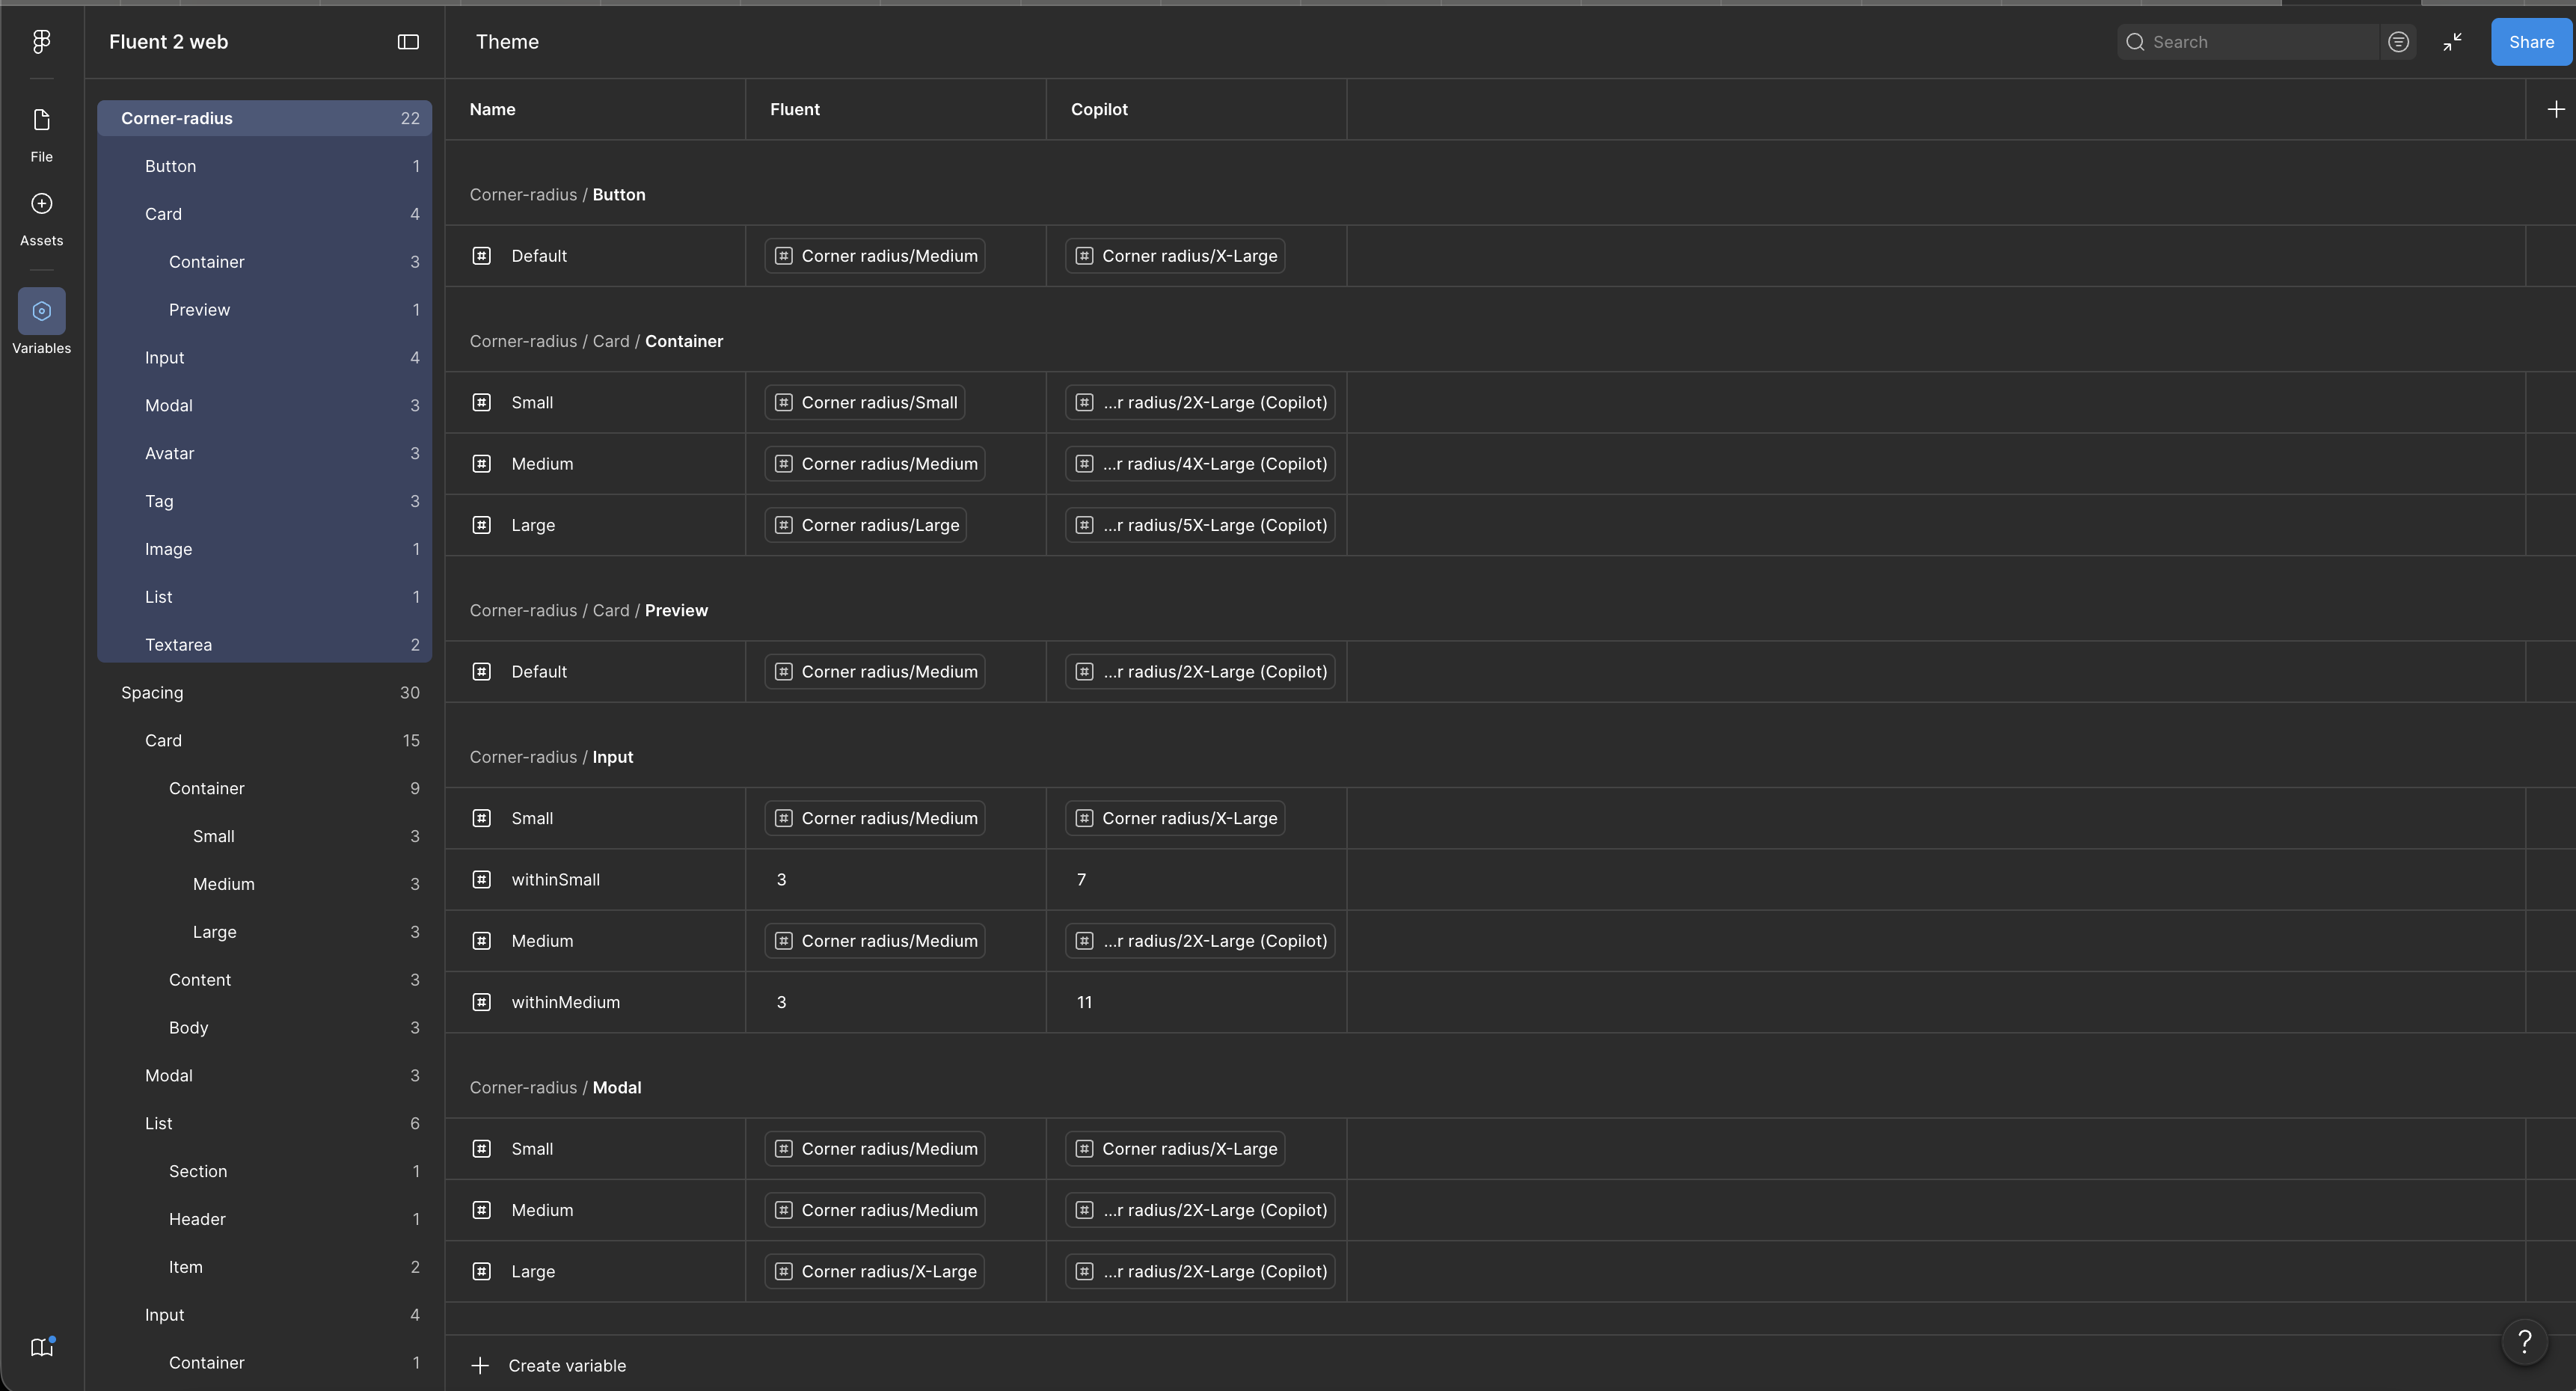
Task: Click the Create variable plus icon
Action: (480, 1365)
